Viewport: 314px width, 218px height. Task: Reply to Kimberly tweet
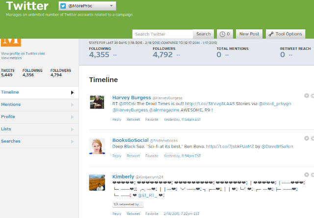coord(117,214)
